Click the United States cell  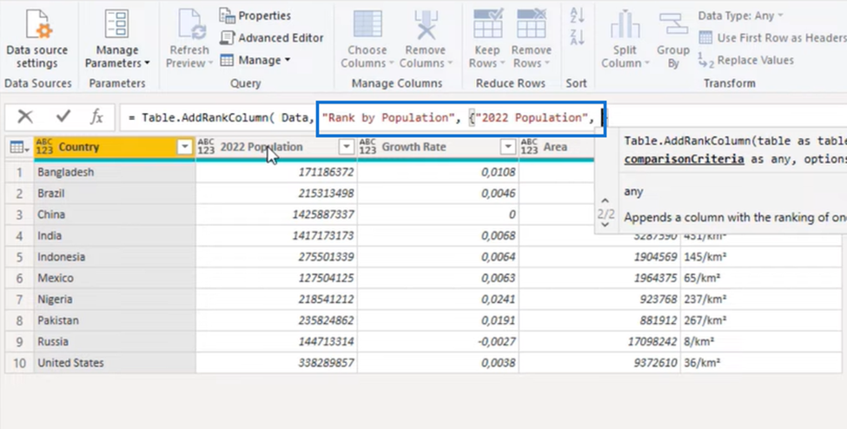point(115,363)
